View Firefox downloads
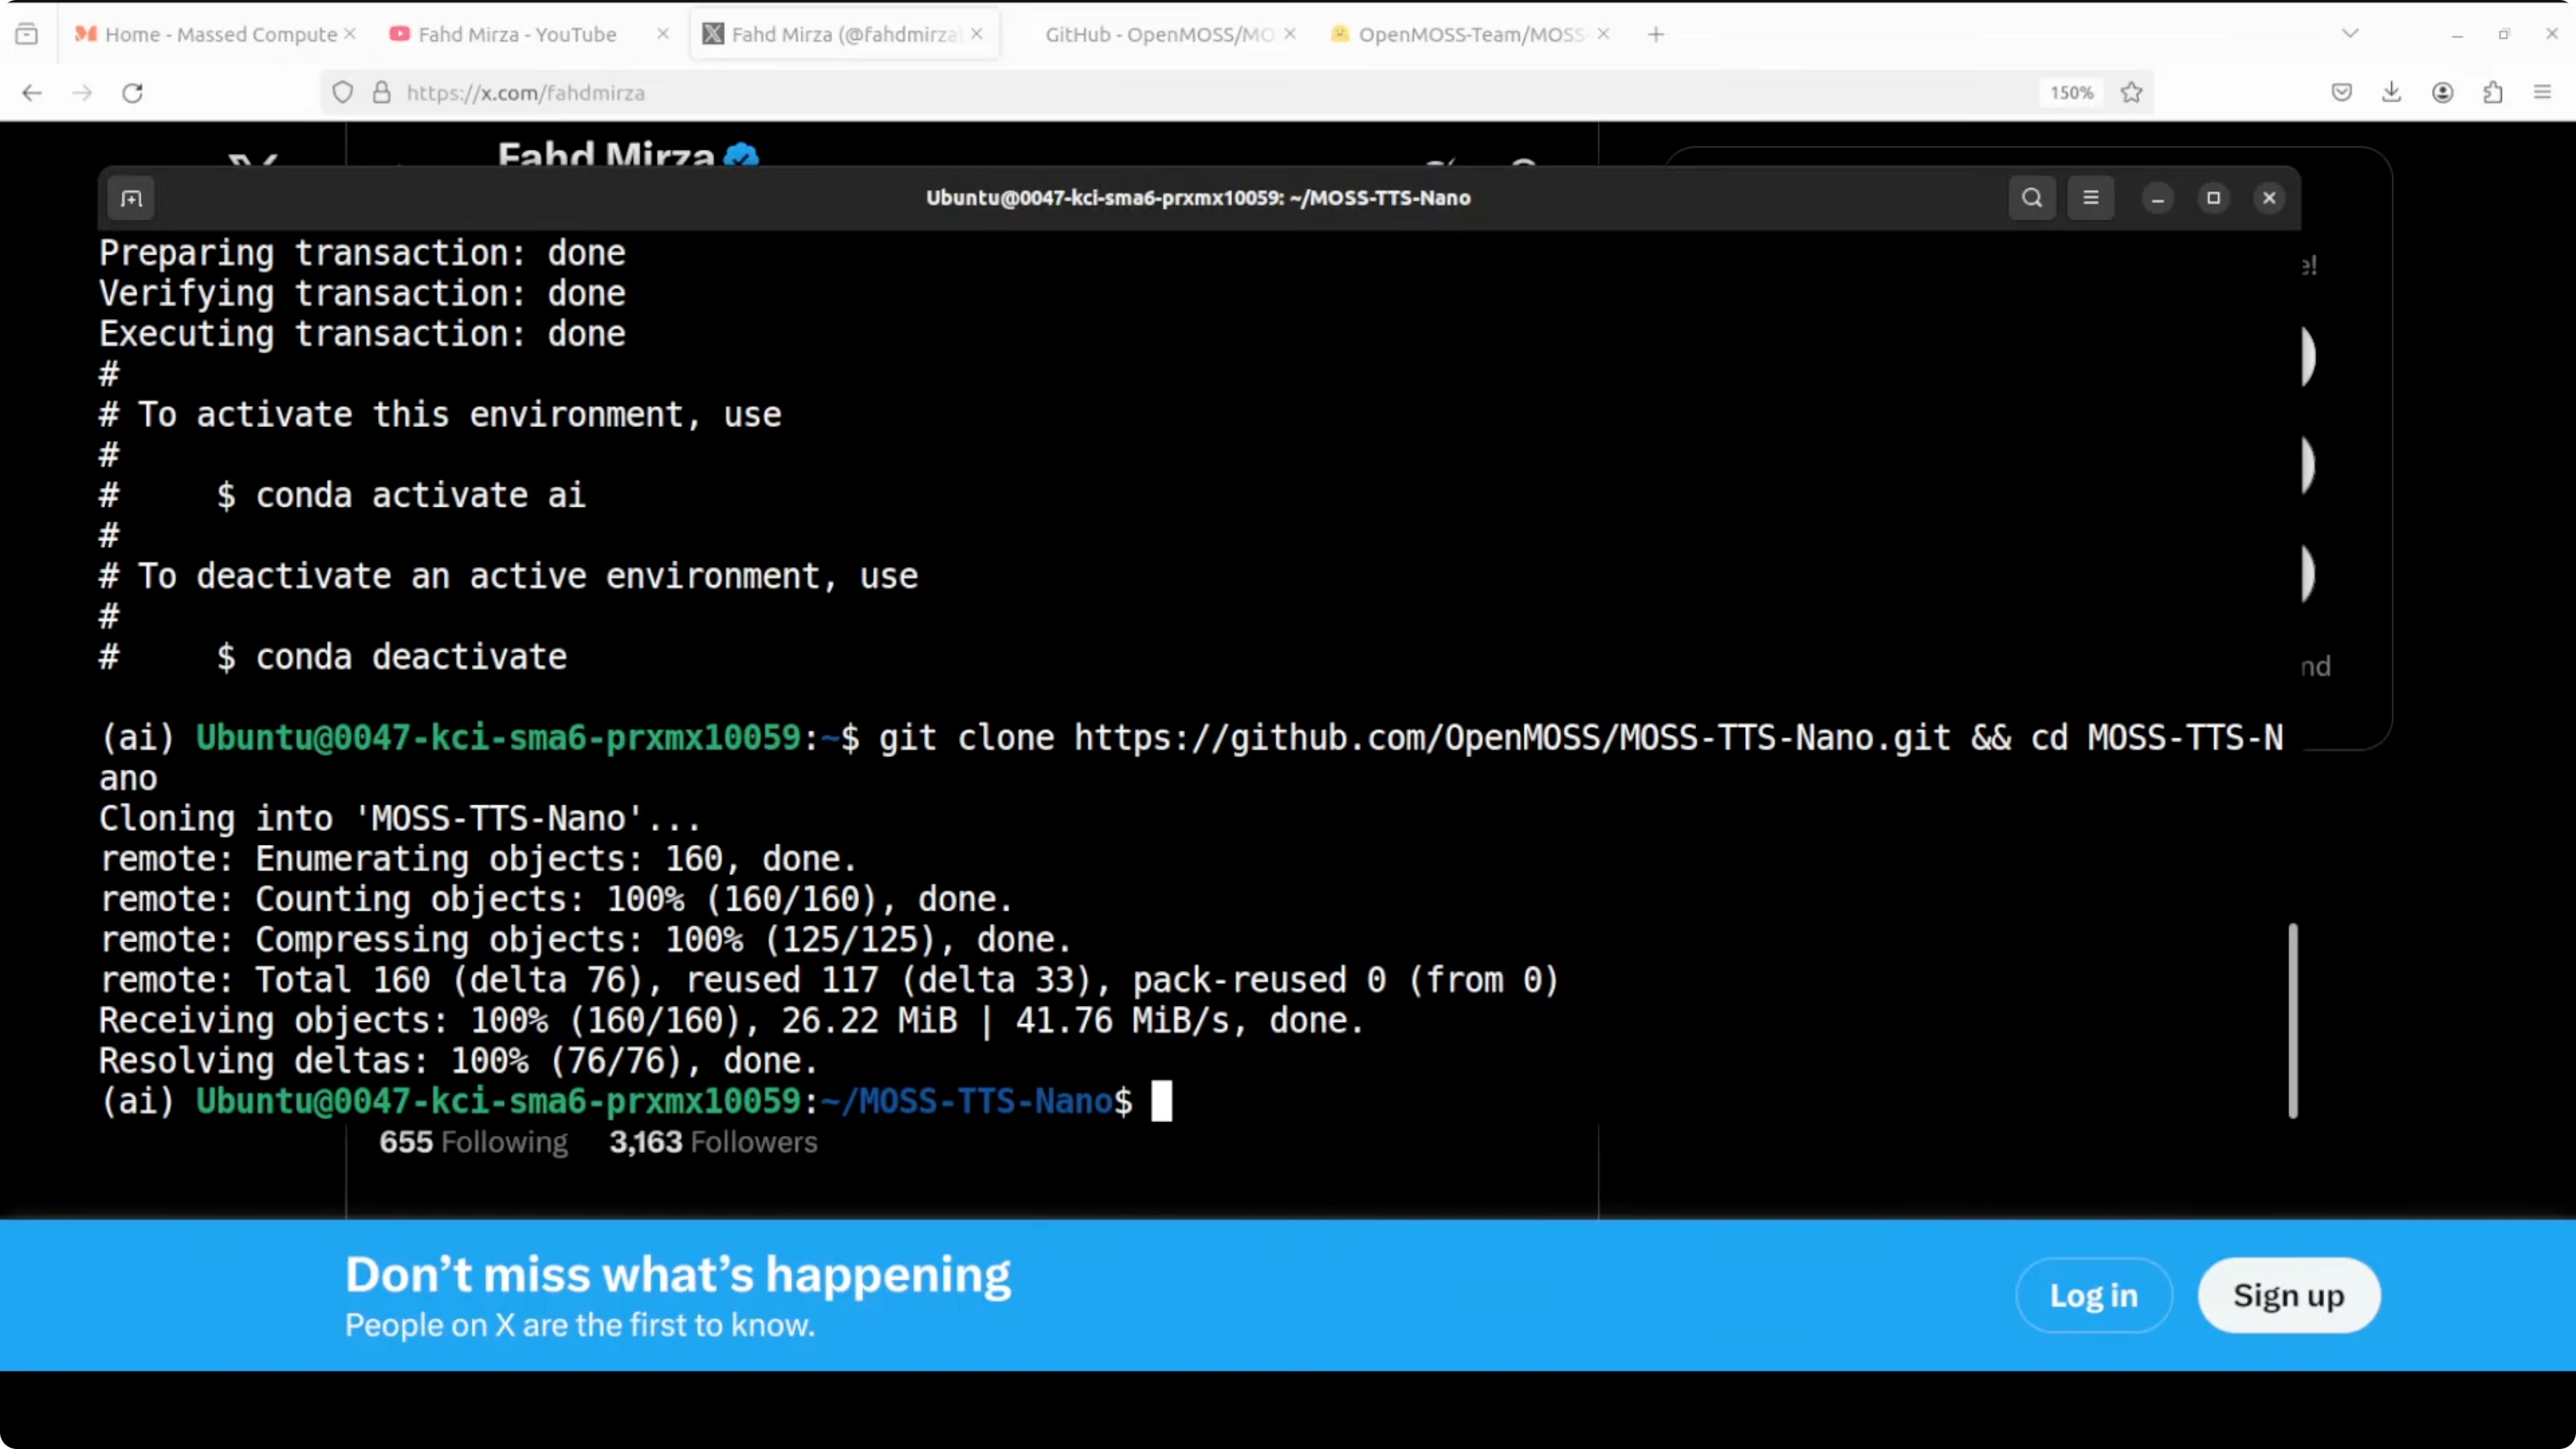The image size is (2576, 1449). point(2391,92)
